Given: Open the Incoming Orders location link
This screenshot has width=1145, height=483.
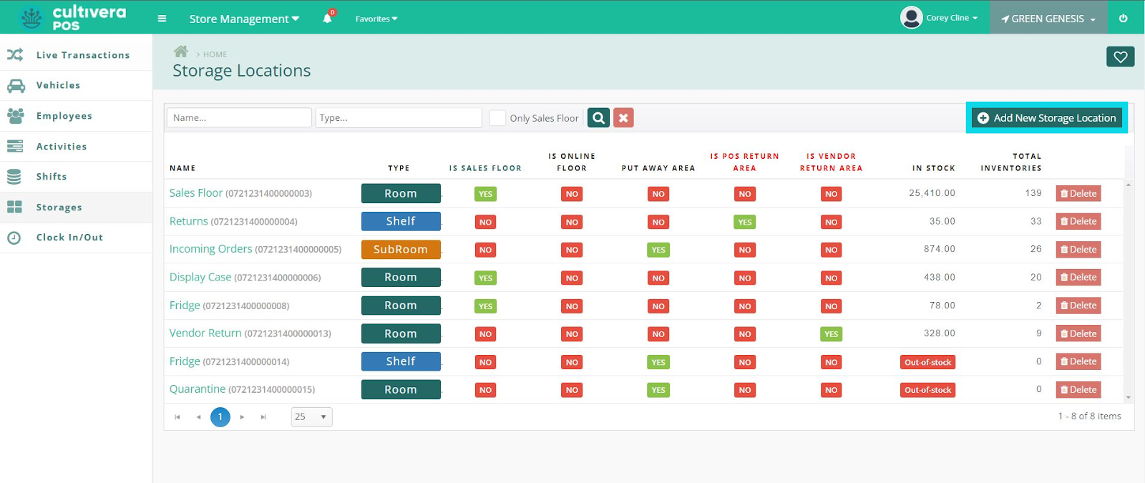Looking at the screenshot, I should pyautogui.click(x=210, y=249).
